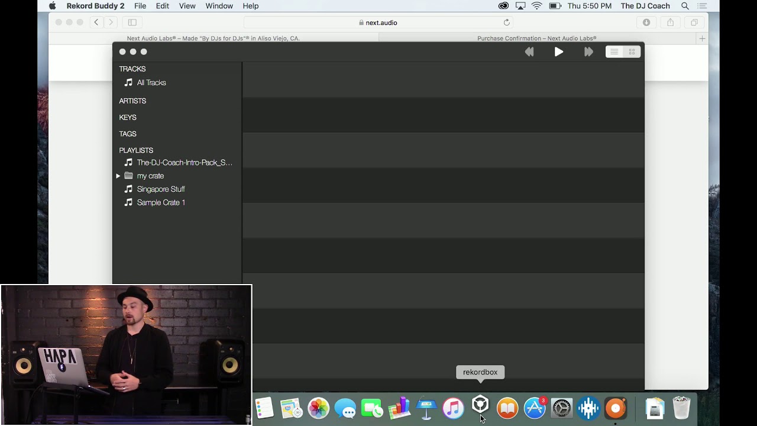
Task: Toggle Safari sidebar button
Action: tap(132, 22)
